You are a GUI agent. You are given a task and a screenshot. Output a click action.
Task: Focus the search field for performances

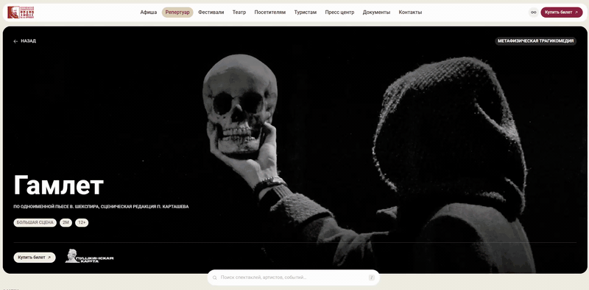(x=293, y=277)
